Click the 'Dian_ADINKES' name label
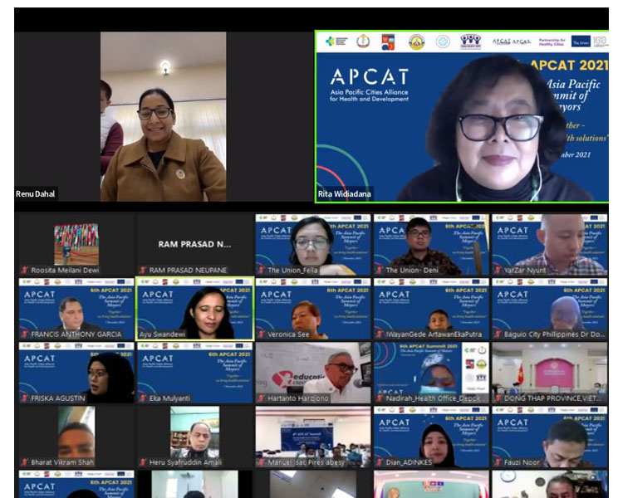The height and width of the screenshot is (498, 618). [x=410, y=462]
